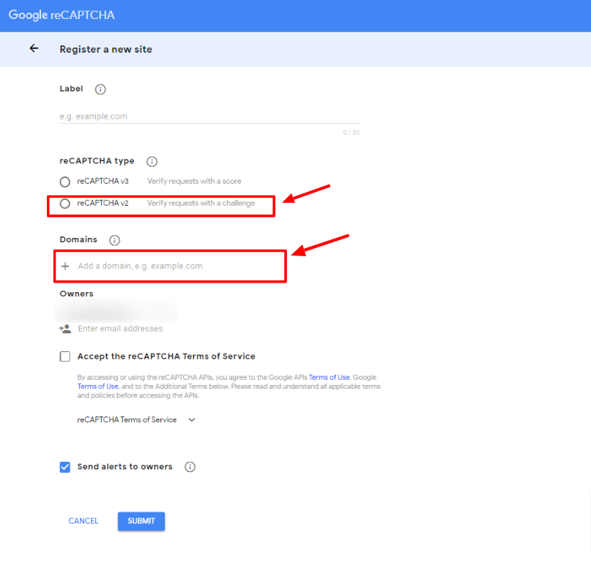591x568 pixels.
Task: Click the CANCEL button
Action: [x=83, y=521]
